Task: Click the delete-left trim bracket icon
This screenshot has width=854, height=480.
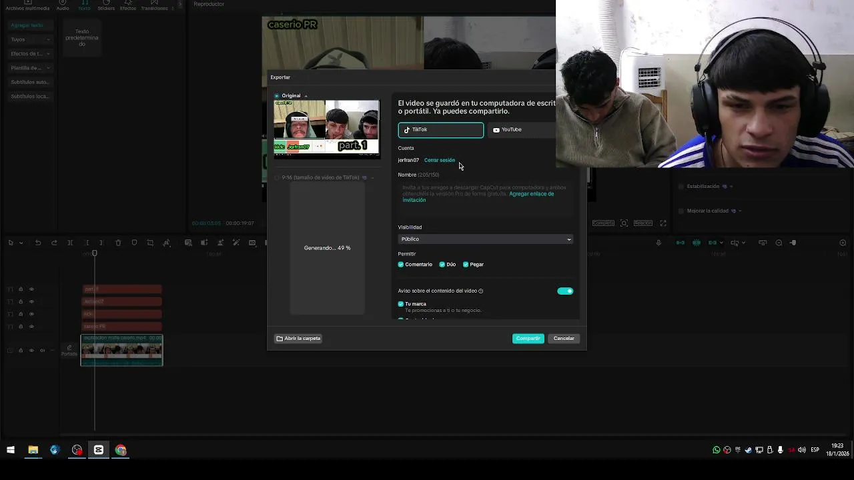Action: [x=87, y=243]
